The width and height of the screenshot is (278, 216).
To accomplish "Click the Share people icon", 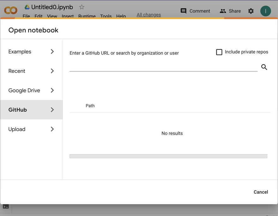I will click(x=223, y=11).
